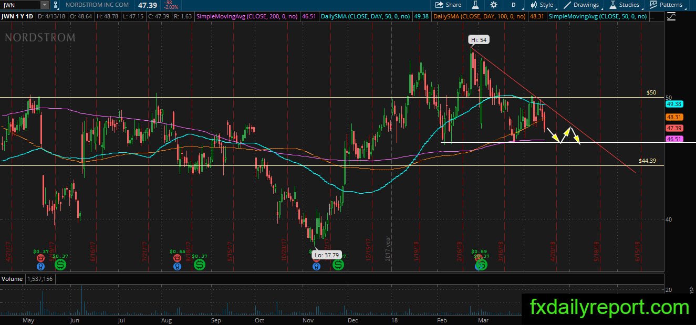Click the symbol link clip icon
696x325 pixels.
[56, 5]
